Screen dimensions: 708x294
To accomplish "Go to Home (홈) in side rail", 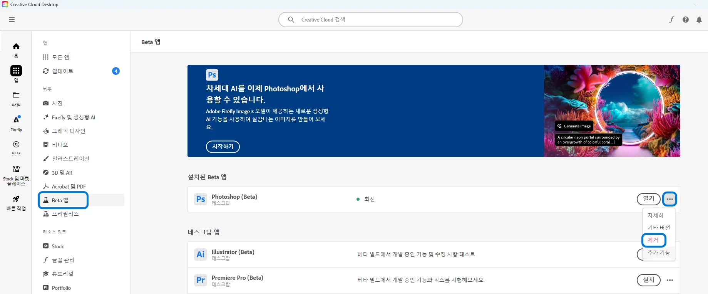I will [16, 46].
